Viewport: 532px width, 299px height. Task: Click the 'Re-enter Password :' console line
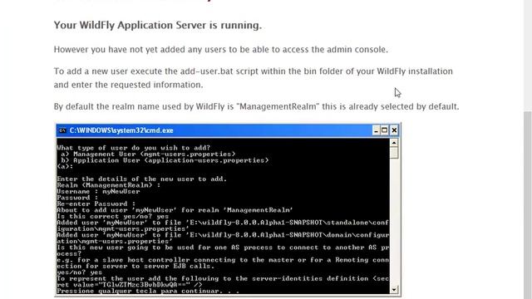tap(96, 204)
